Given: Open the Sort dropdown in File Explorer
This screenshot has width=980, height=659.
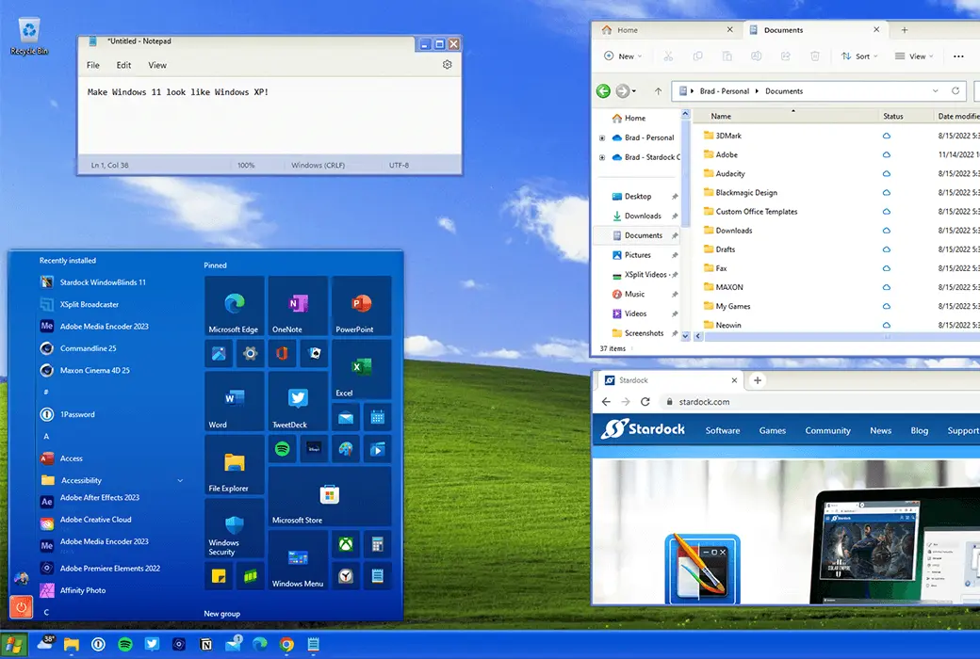Looking at the screenshot, I should (859, 56).
